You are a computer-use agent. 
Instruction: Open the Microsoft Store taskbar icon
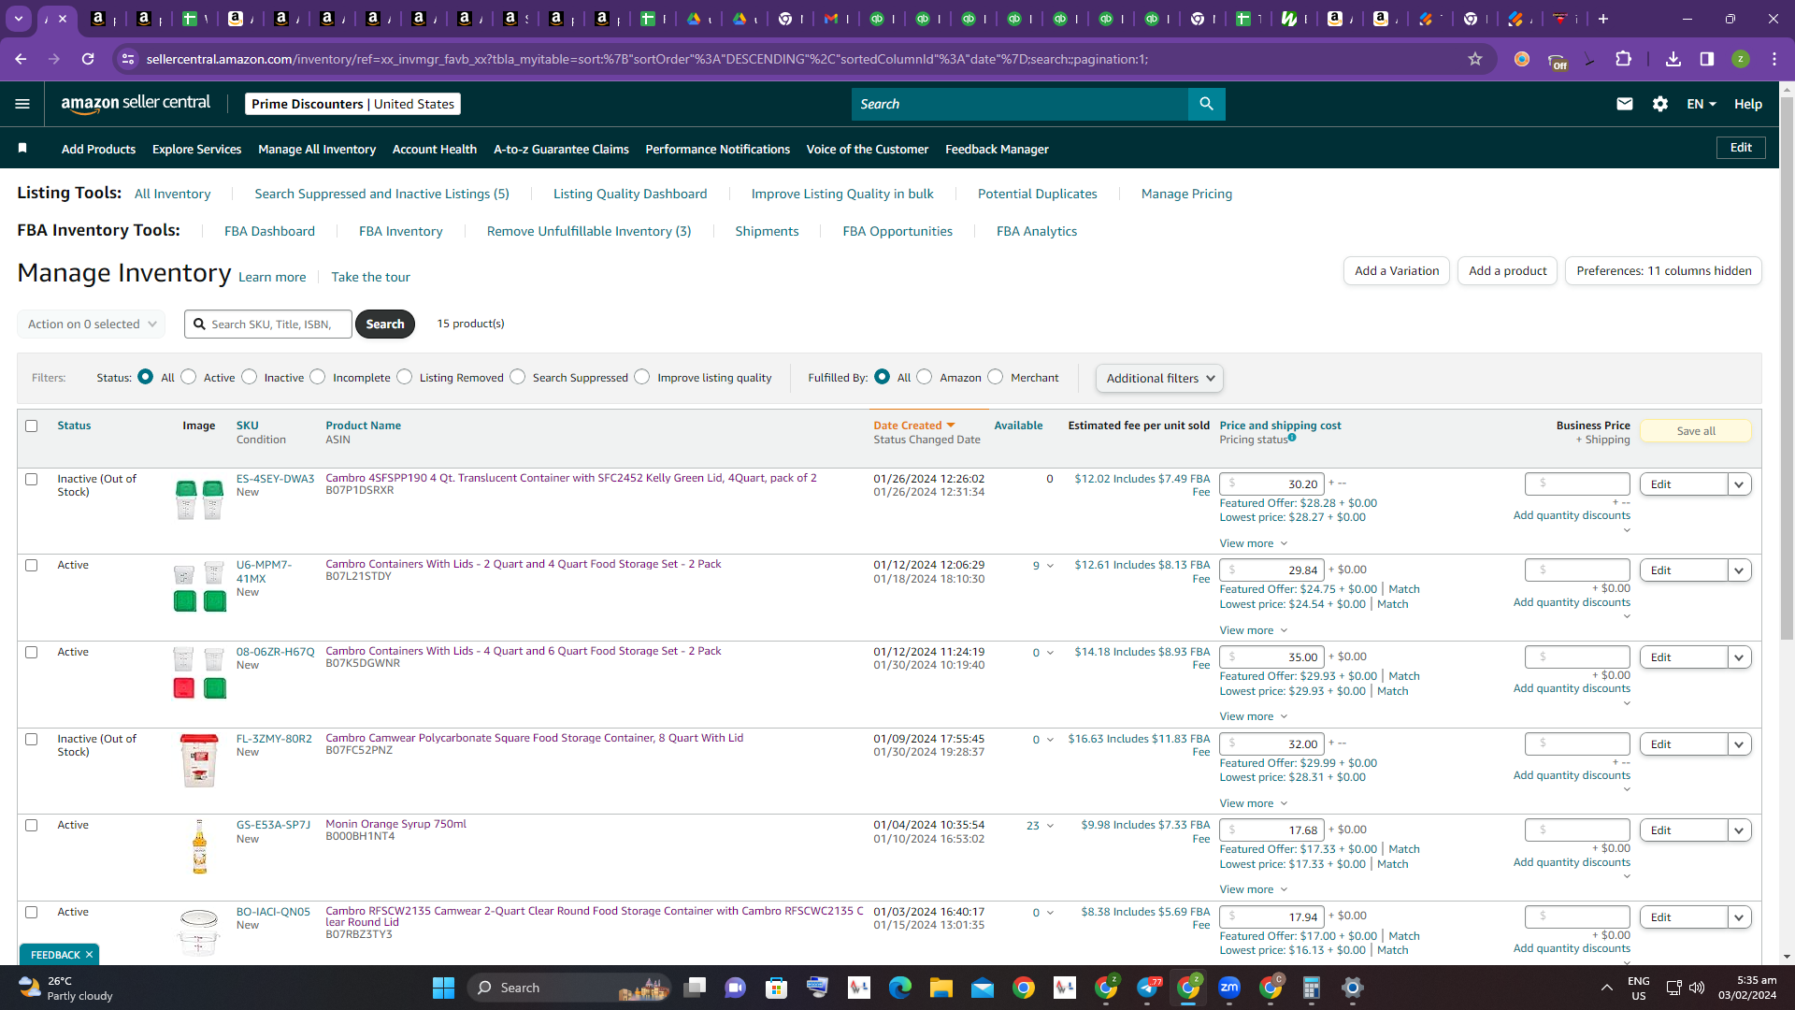pyautogui.click(x=776, y=988)
